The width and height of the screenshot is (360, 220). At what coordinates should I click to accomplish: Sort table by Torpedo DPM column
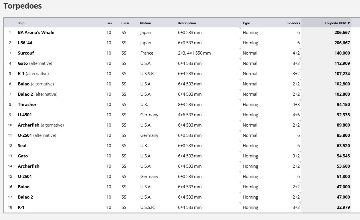337,23
